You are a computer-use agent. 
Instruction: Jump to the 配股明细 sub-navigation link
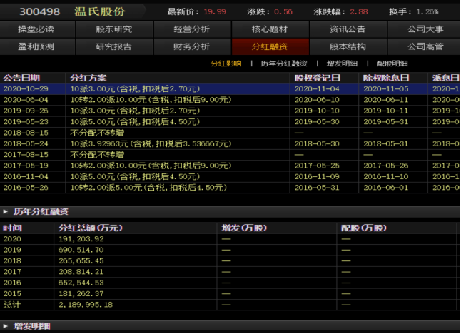(392, 64)
